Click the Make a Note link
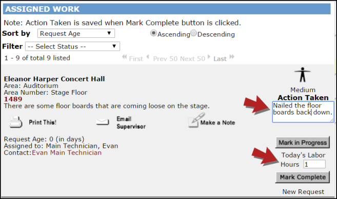This screenshot has height=199, width=337. (217, 123)
